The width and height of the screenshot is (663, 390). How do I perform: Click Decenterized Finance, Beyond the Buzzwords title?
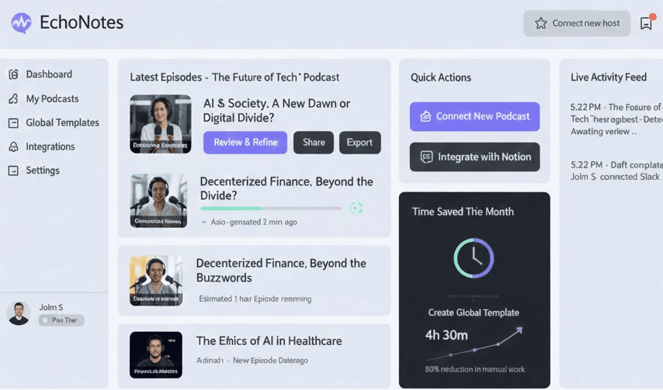coord(281,271)
